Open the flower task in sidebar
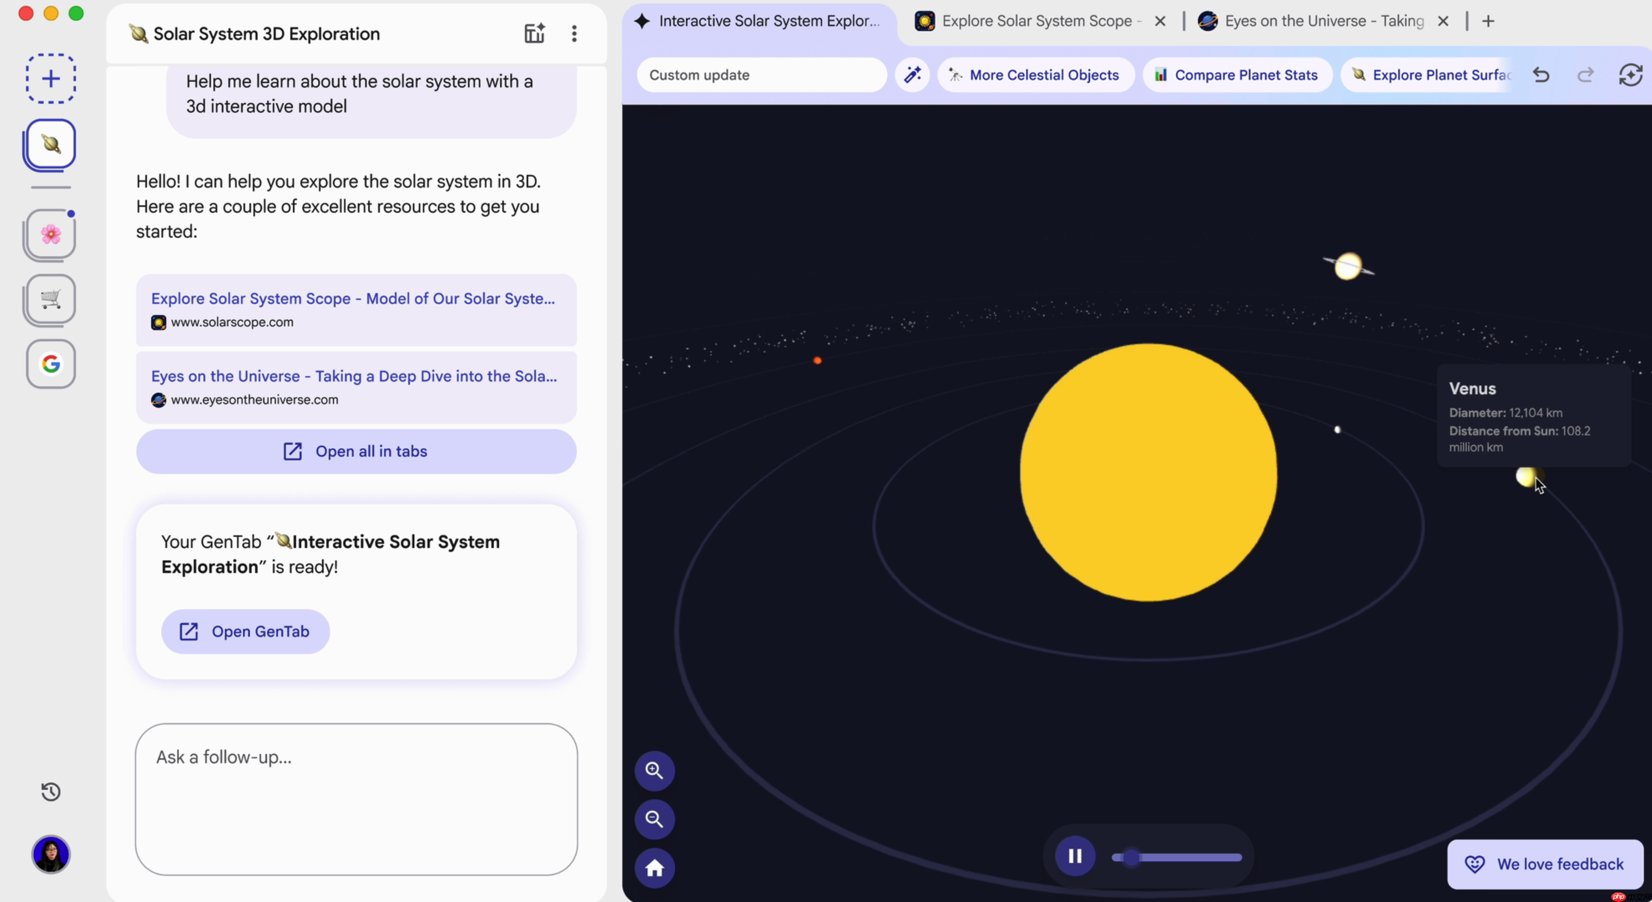1652x902 pixels. point(51,235)
